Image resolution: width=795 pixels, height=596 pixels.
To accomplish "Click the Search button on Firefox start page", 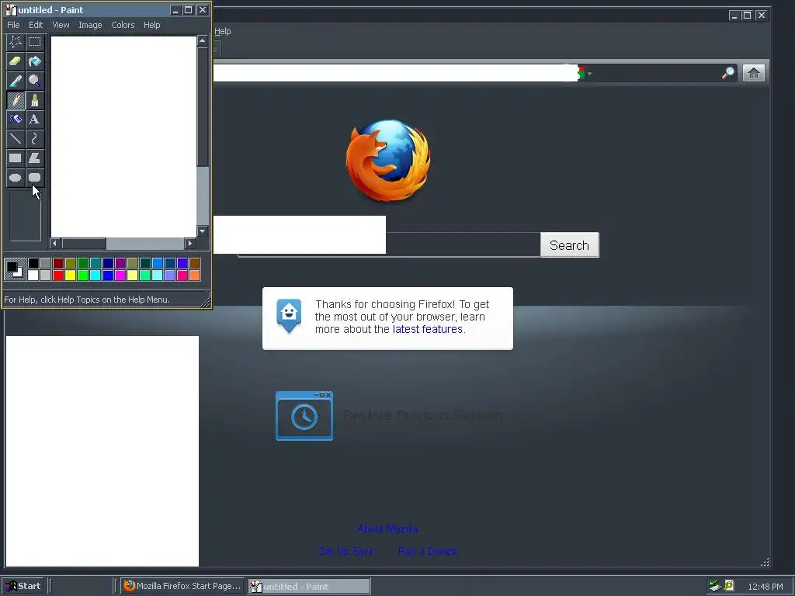I will point(569,245).
